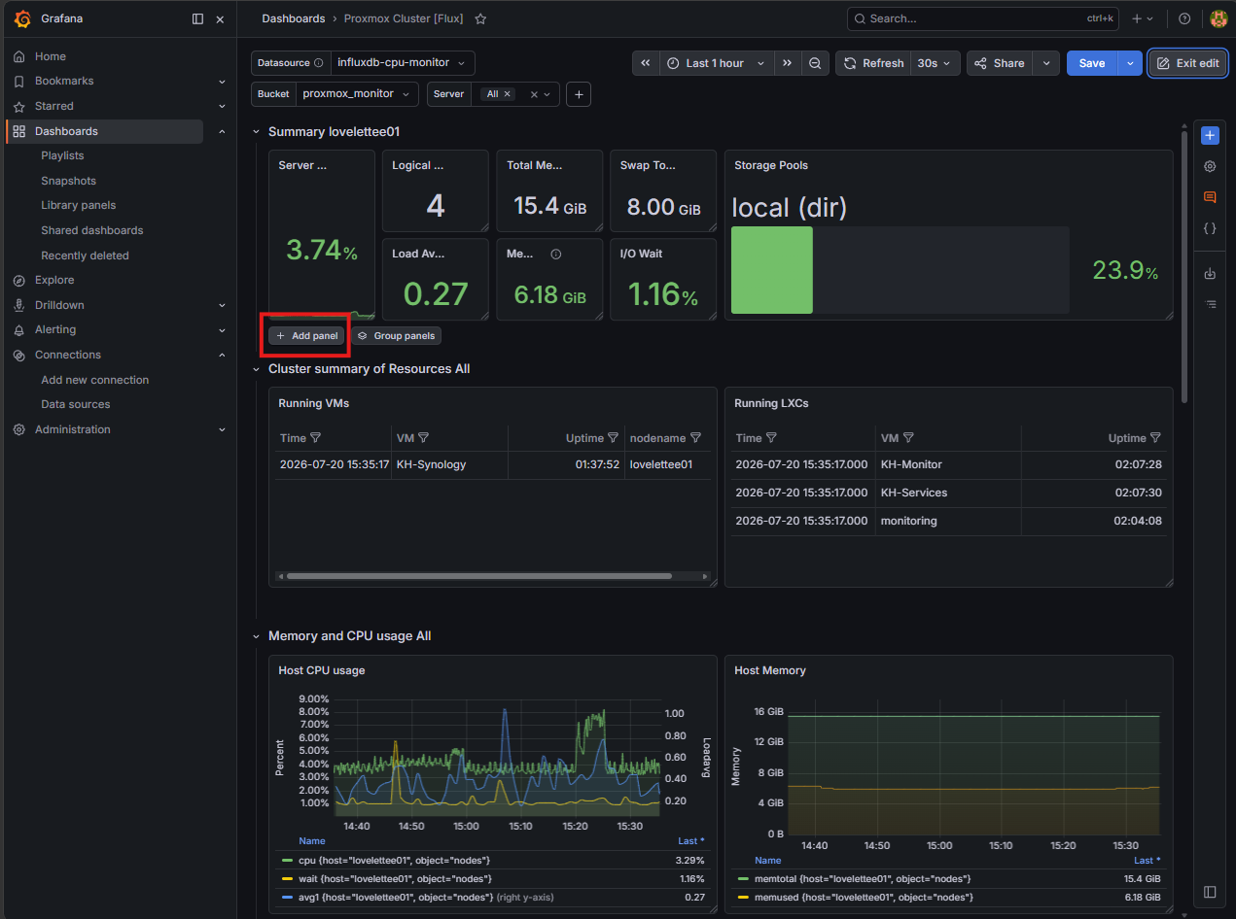Viewport: 1236px width, 919px height.
Task: Click the dashboard Search field
Action: pos(982,18)
